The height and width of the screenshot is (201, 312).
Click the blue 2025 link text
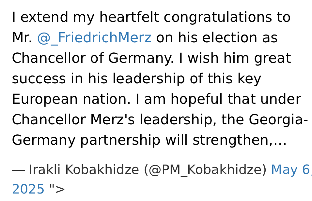28,189
